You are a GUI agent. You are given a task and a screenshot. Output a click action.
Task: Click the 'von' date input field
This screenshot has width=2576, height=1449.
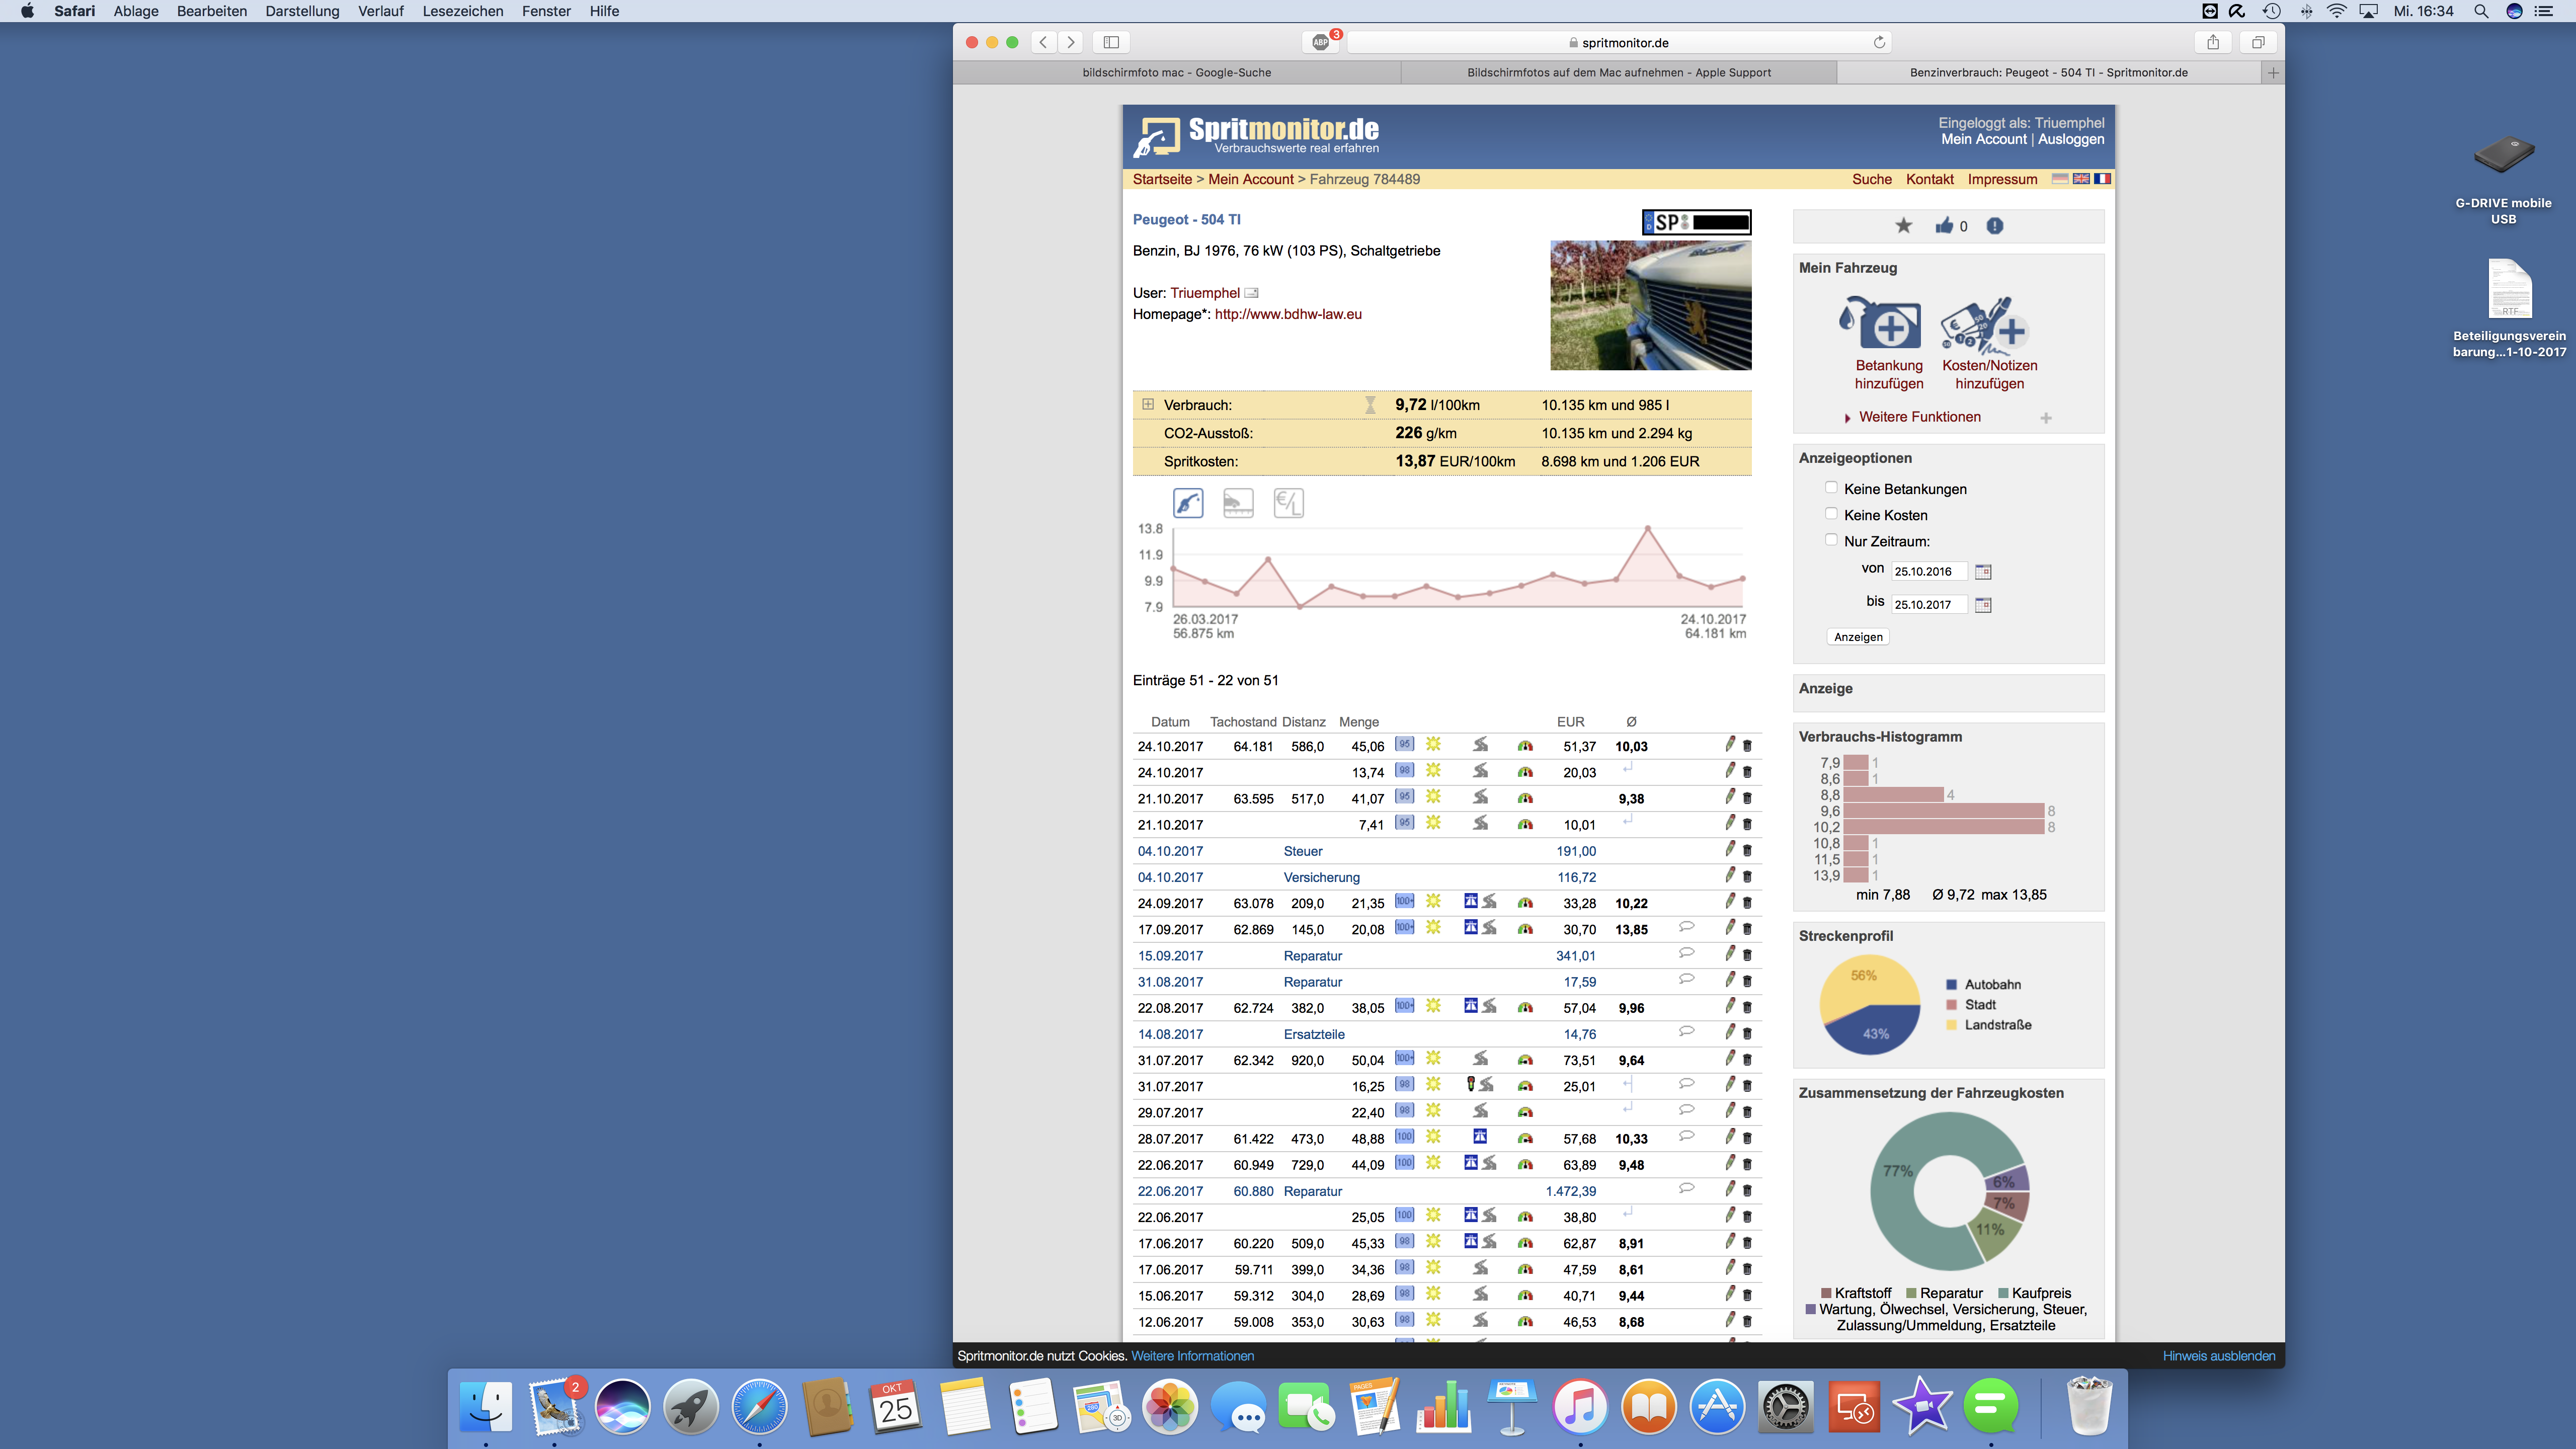[x=1930, y=572]
